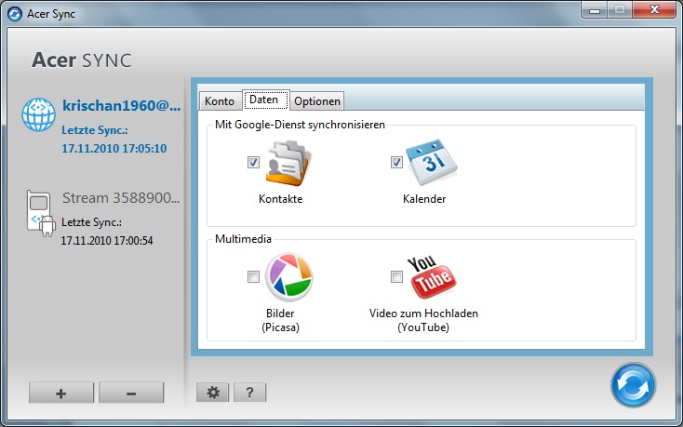Select the Google account globe icon

click(40, 114)
